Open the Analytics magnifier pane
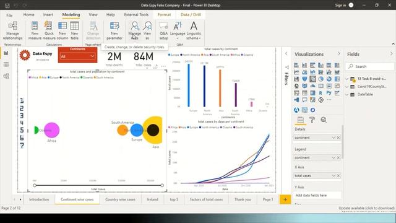This screenshot has height=223, width=396. pyautogui.click(x=324, y=120)
